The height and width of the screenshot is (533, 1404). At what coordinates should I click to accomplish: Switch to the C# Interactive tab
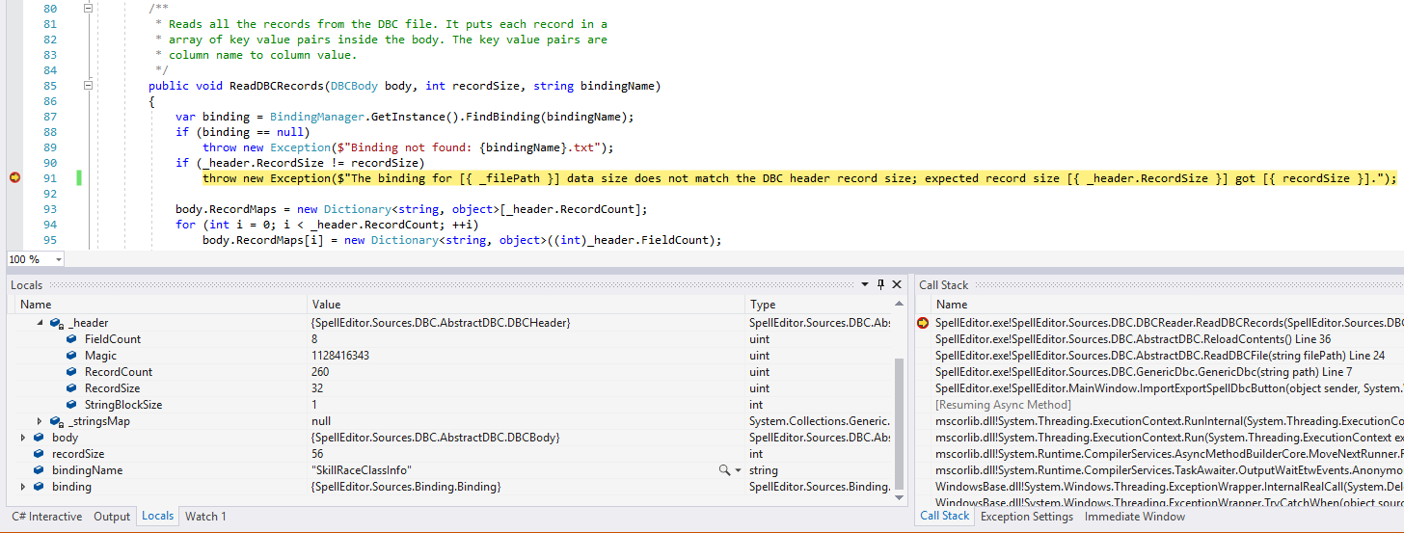47,517
